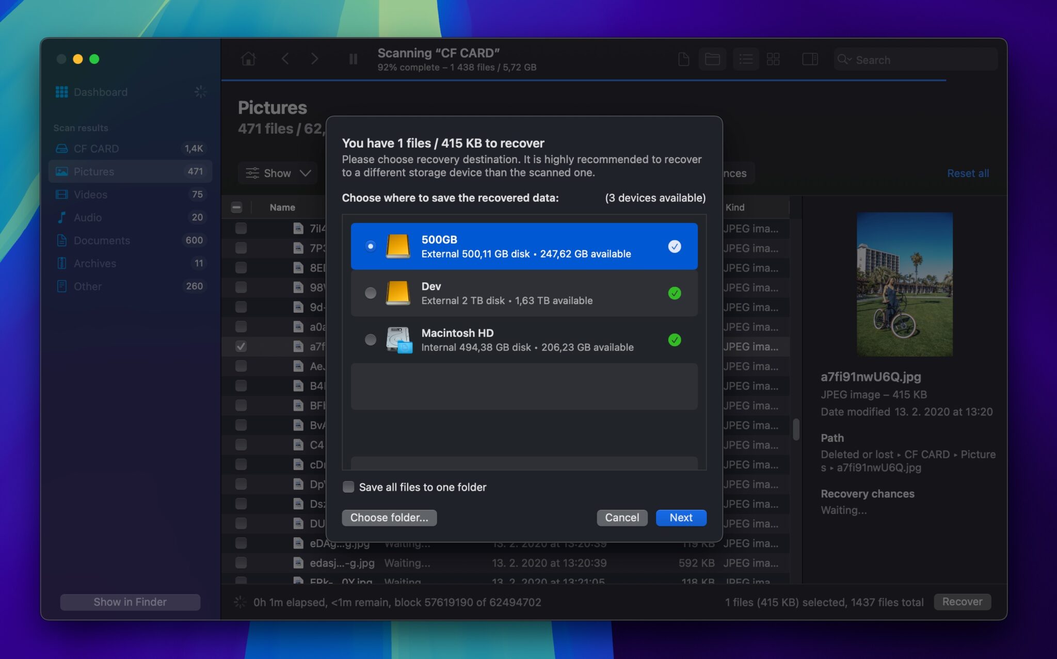The image size is (1057, 659).
Task: Go to the home screen icon
Action: (x=248, y=59)
